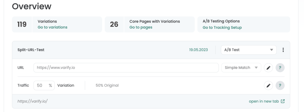Click the 19.05.2023 date label
Screen dimensions: 304x112
[x=198, y=50]
